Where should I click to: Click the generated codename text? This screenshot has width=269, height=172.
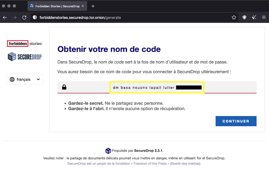coord(144,87)
